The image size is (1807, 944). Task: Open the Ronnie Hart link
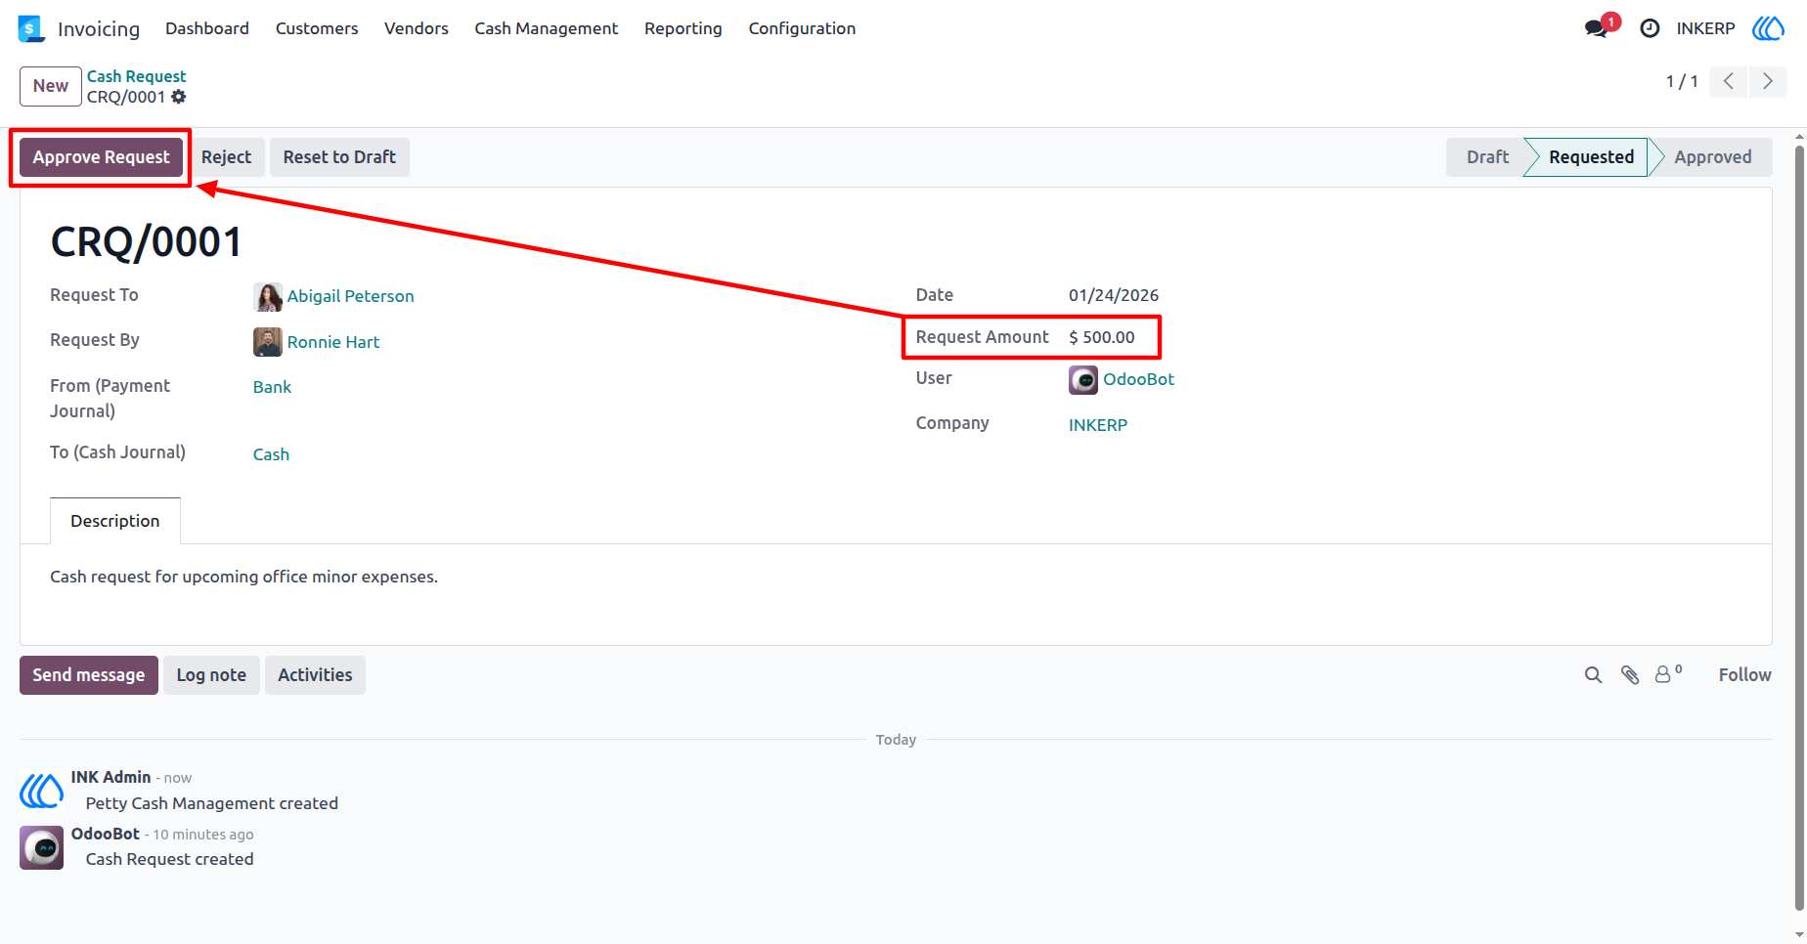coord(333,342)
